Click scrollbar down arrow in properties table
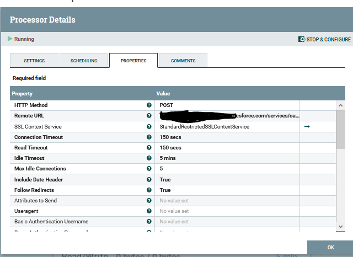 point(341,227)
